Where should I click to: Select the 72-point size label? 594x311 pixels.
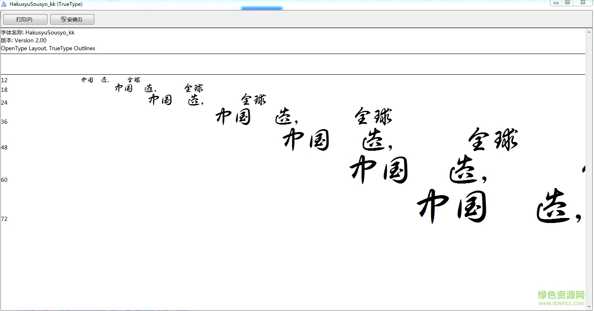pos(5,219)
